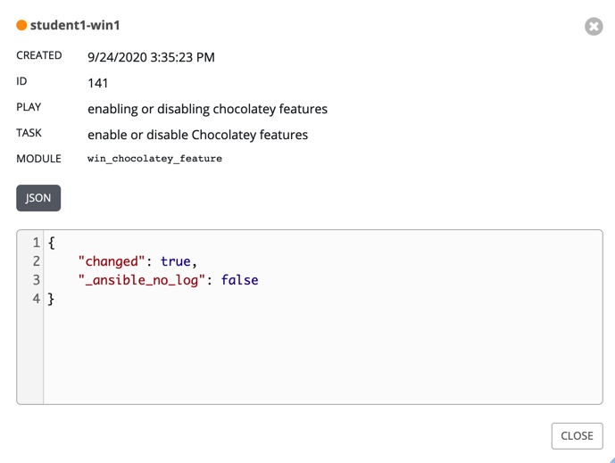Click the play name text
The width and height of the screenshot is (615, 463).
coord(207,109)
